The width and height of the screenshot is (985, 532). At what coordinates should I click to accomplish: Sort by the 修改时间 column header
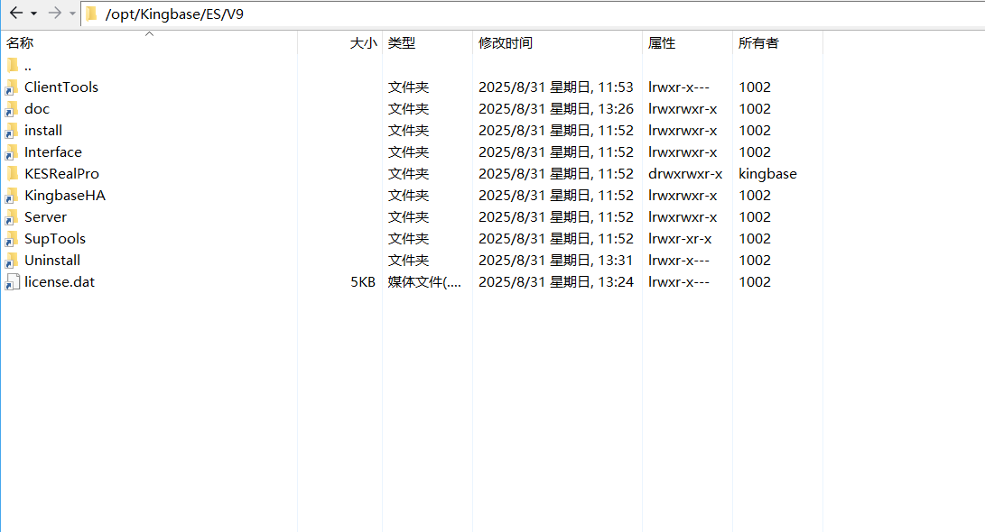[557, 42]
